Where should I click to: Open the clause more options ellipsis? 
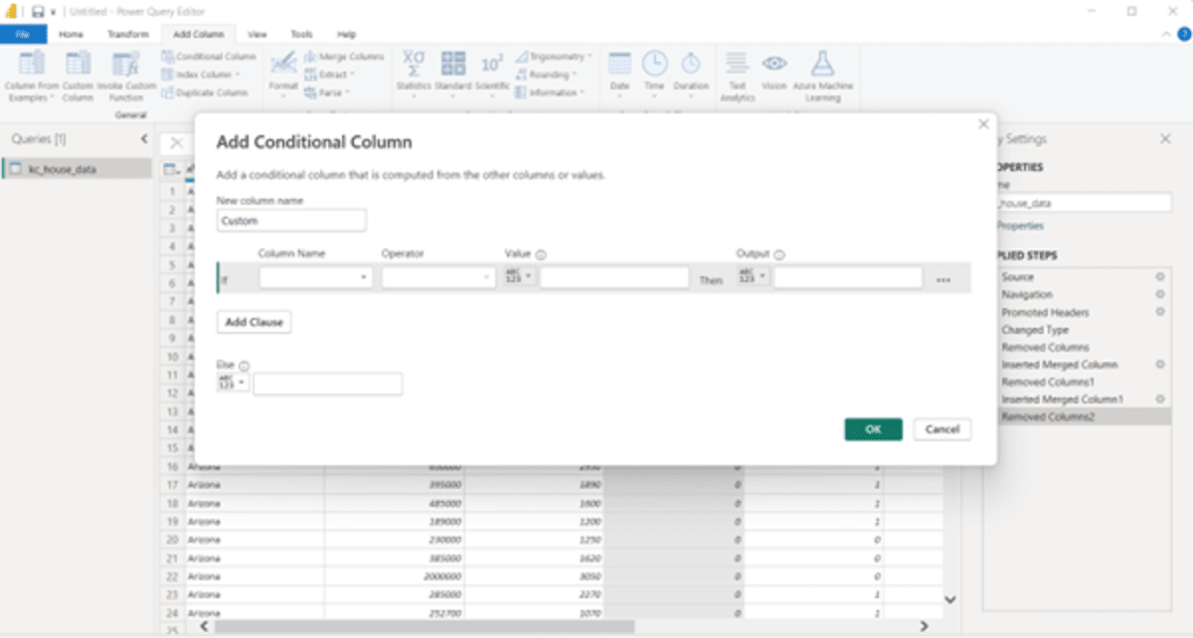944,279
